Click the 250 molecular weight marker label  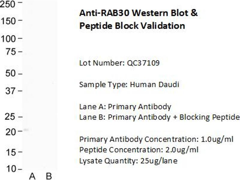pos(9,4)
